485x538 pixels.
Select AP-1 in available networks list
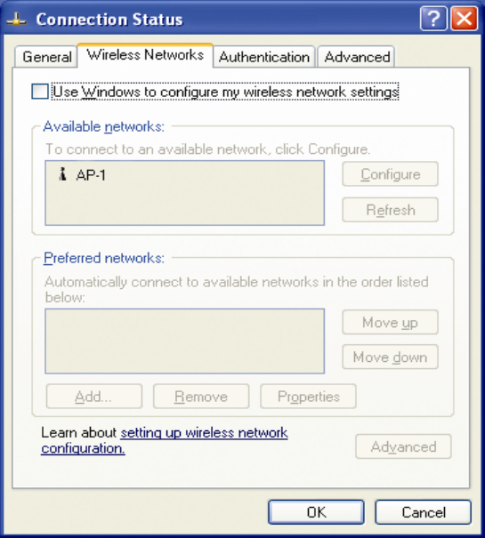point(91,175)
